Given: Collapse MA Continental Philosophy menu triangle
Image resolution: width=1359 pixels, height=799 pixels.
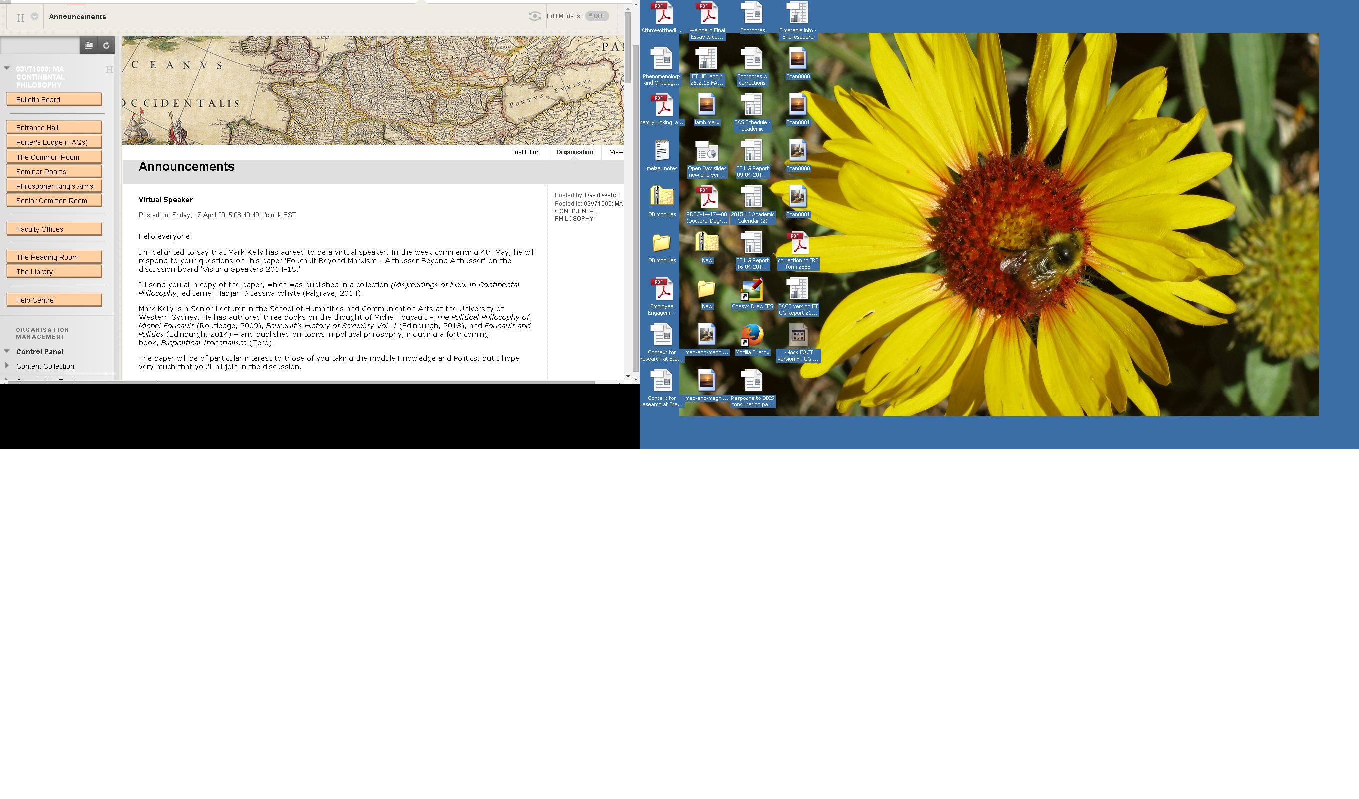Looking at the screenshot, I should [7, 68].
